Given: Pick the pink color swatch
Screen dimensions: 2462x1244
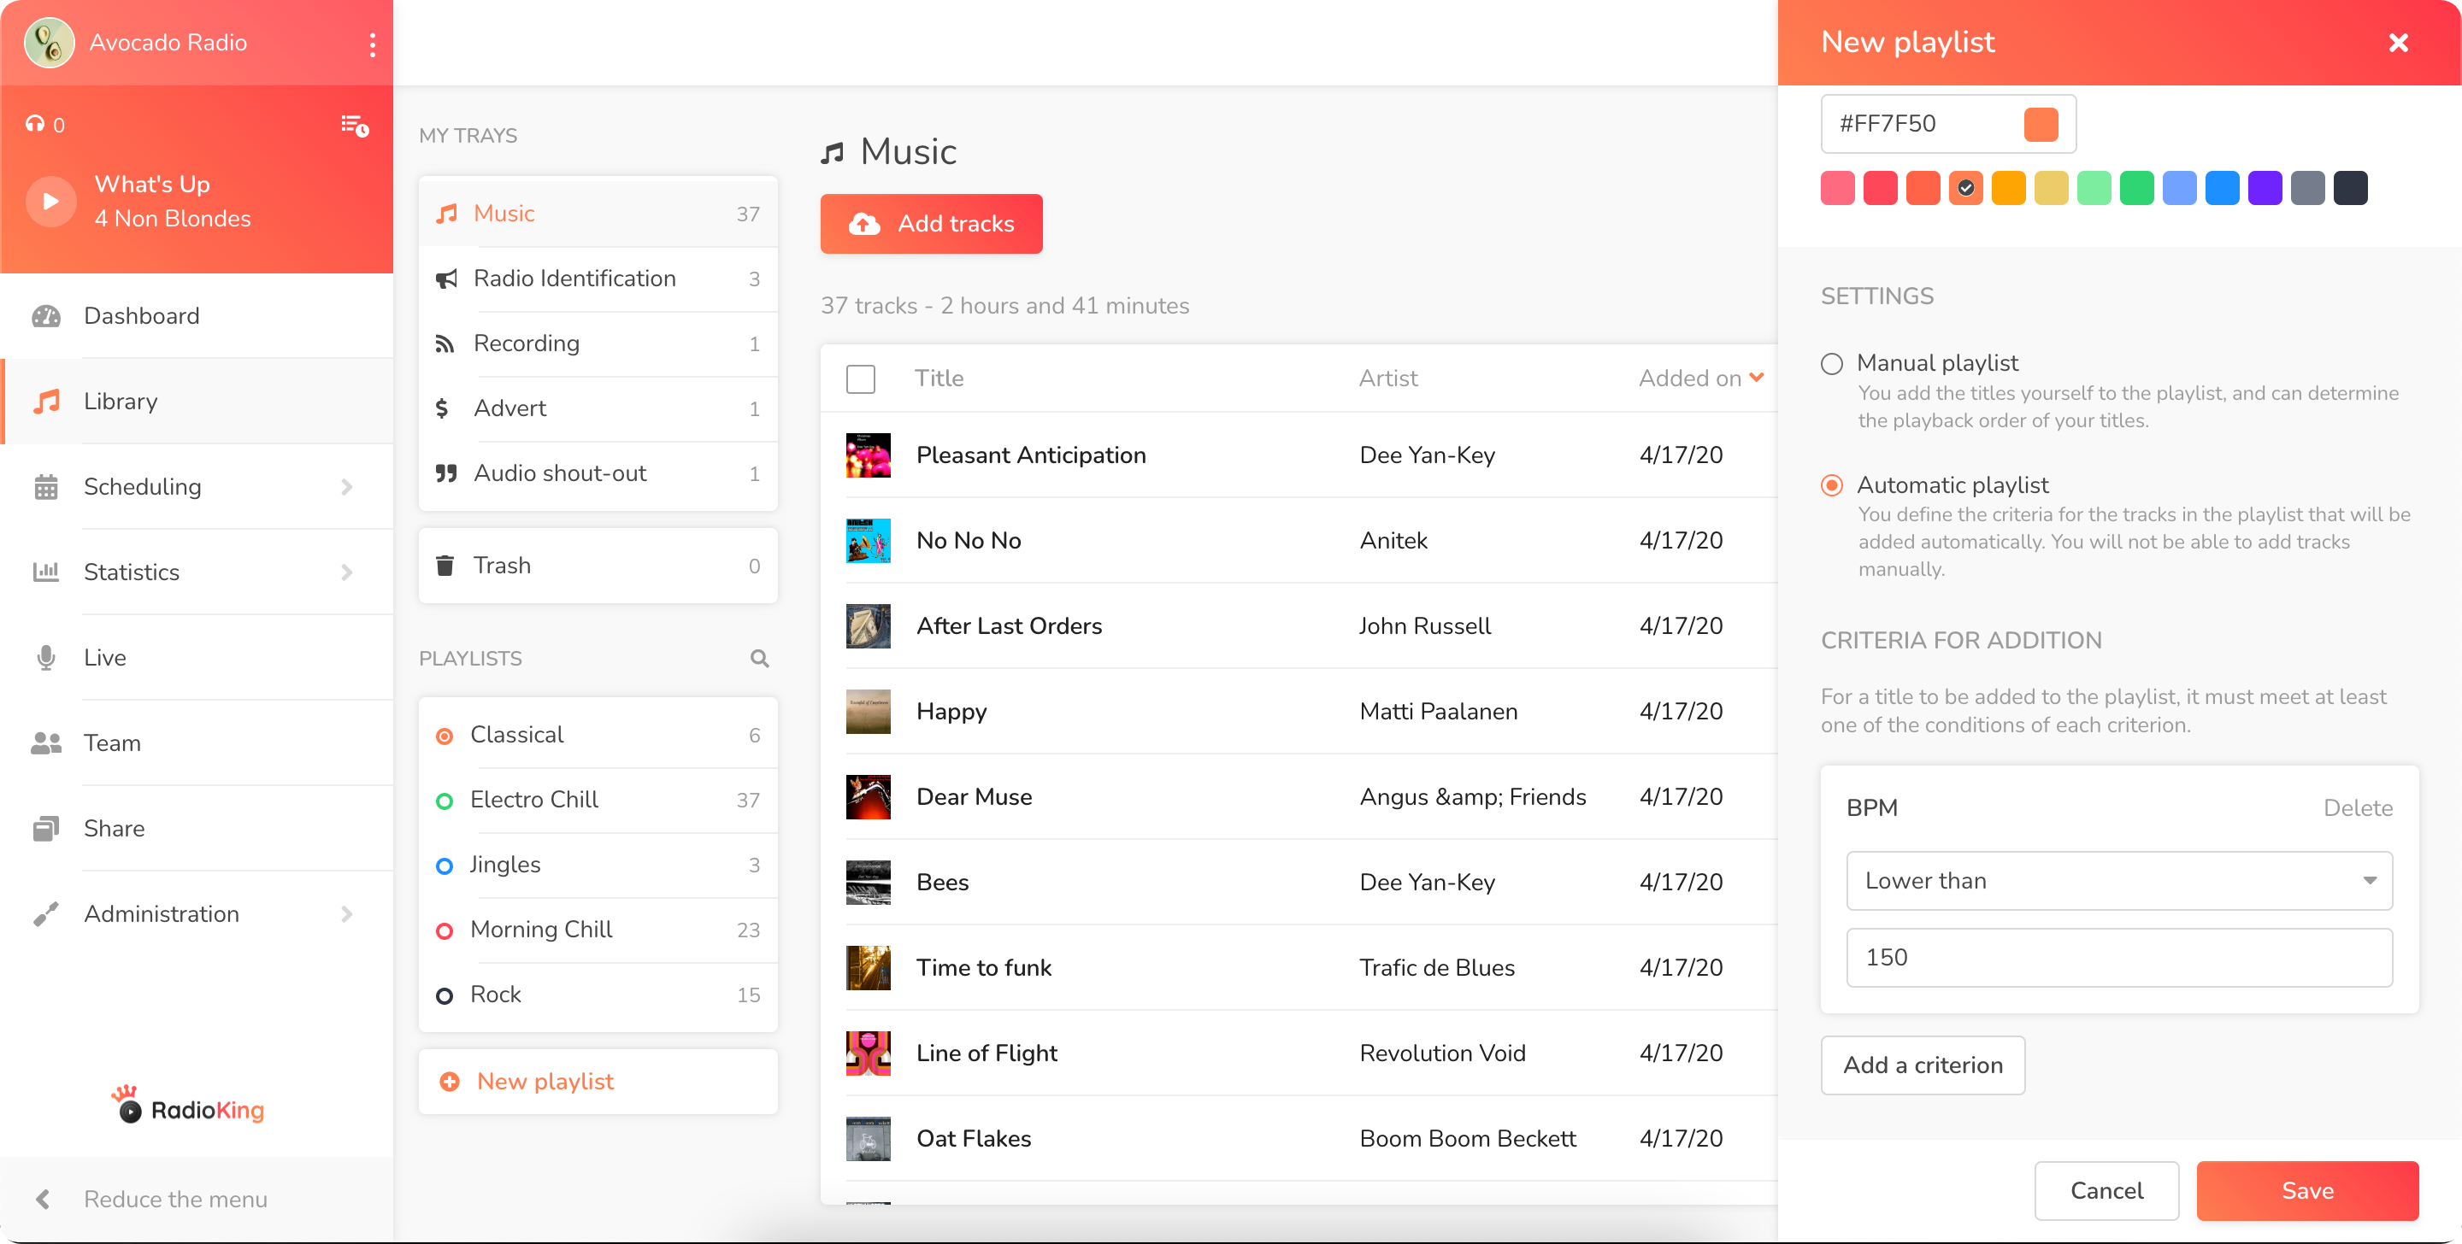Looking at the screenshot, I should (1837, 188).
